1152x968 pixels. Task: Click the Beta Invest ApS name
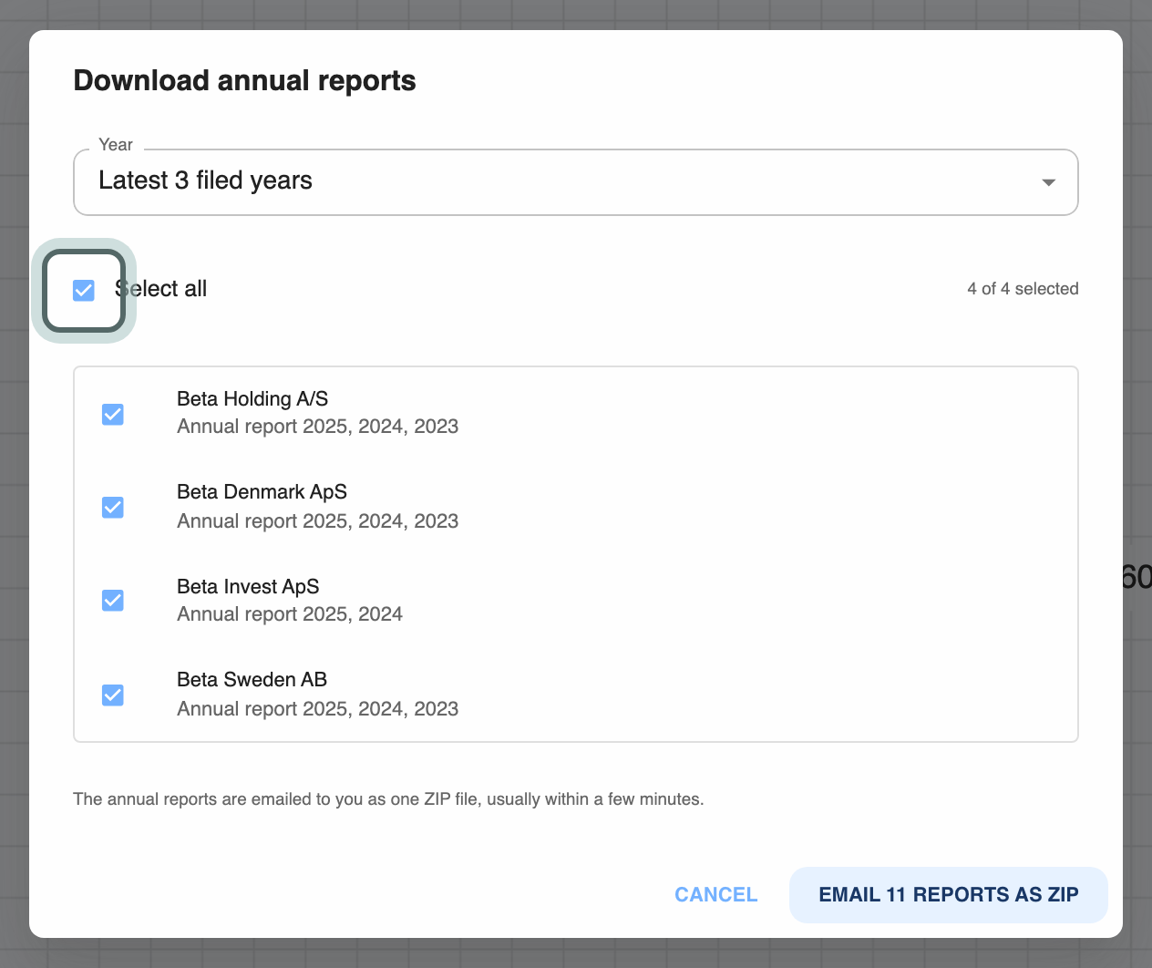(x=248, y=586)
